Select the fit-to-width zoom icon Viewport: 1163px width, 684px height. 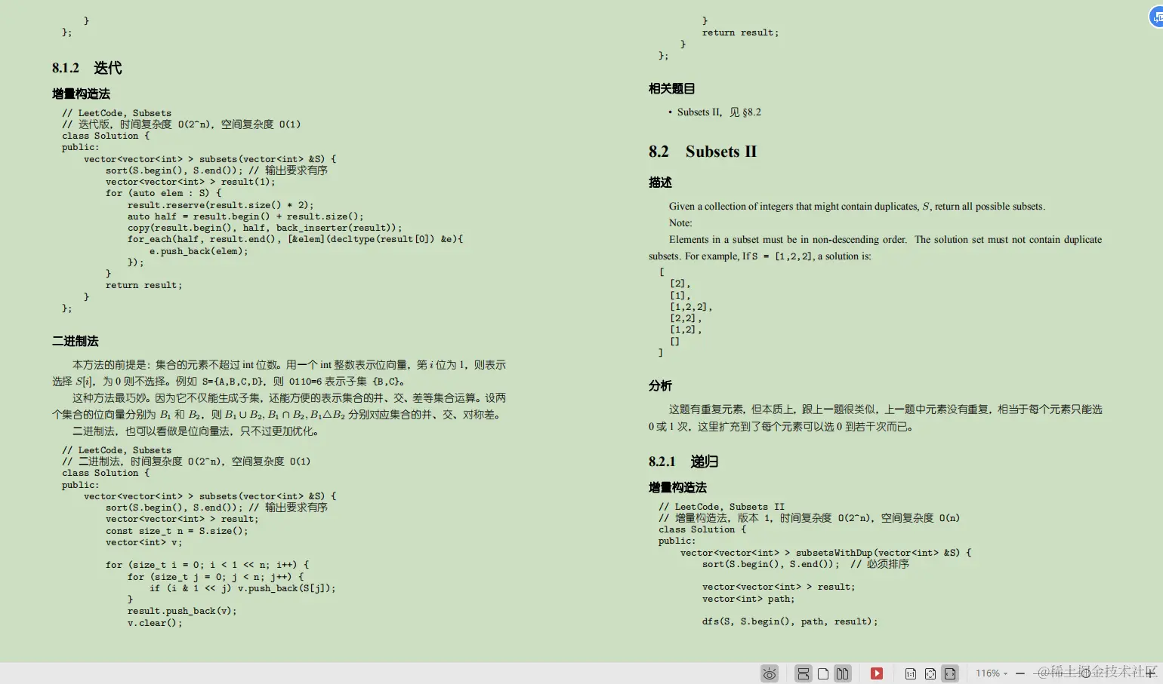(950, 673)
